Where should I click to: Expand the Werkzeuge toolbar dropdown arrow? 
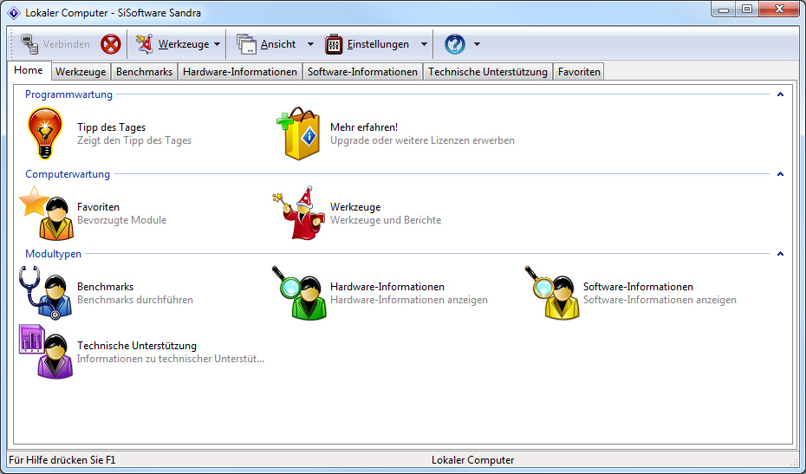(217, 44)
